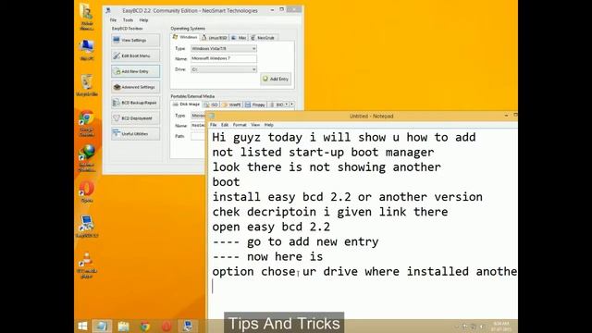
Task: Switch to the NeoGrub tab
Action: pos(263,37)
